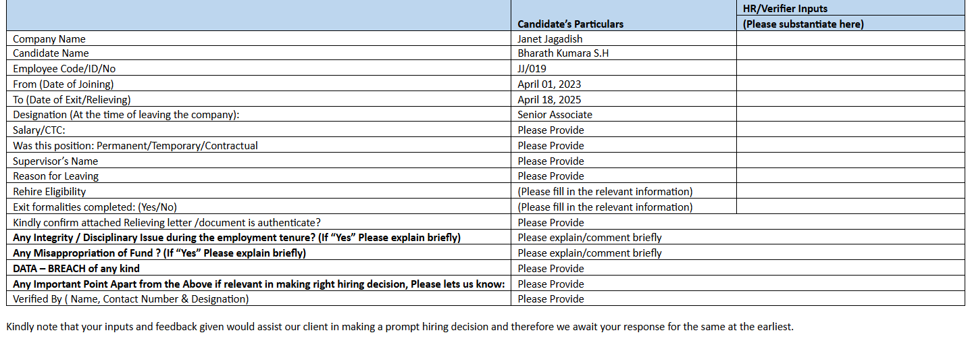
Task: Click the Rehire Eligibility fill-in placeholder
Action: (x=605, y=192)
